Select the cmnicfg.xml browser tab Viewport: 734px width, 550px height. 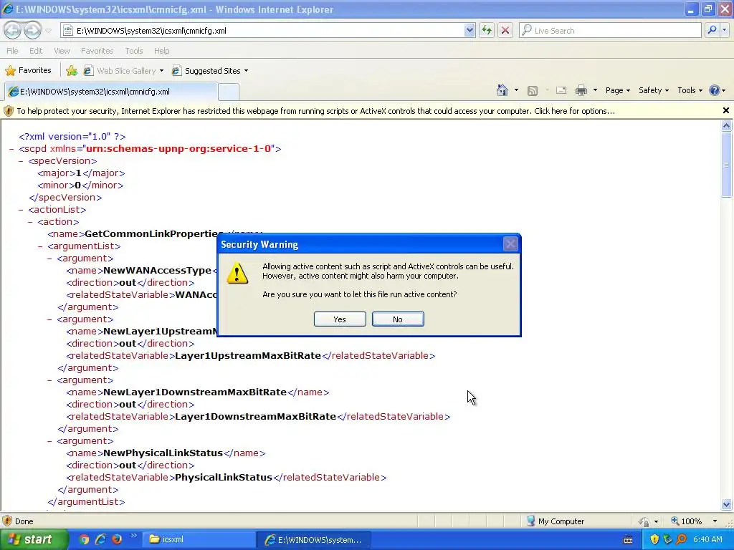[x=110, y=92]
